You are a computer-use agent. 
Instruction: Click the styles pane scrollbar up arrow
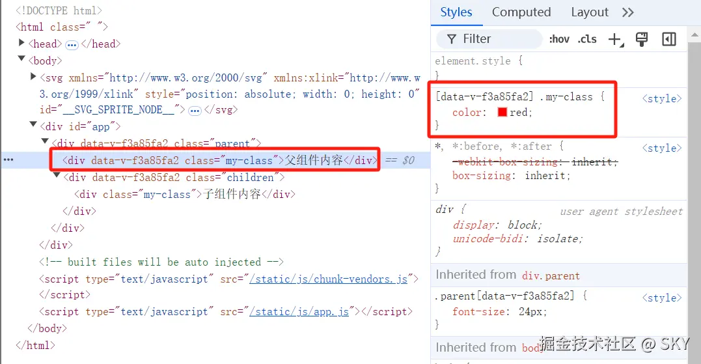pos(694,35)
